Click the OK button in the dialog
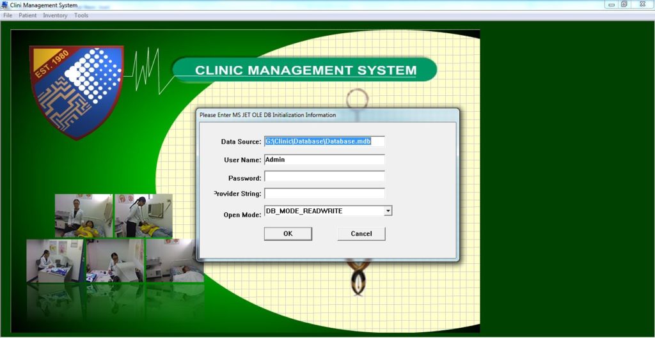The image size is (655, 338). click(288, 234)
